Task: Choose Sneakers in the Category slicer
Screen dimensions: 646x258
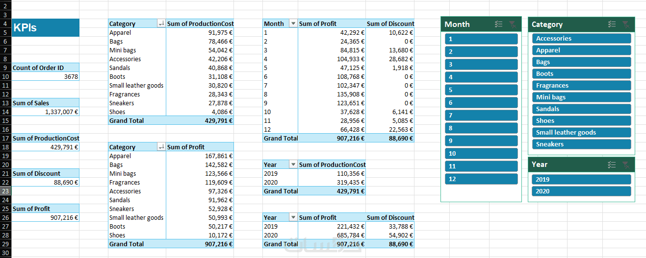Action: (x=581, y=144)
